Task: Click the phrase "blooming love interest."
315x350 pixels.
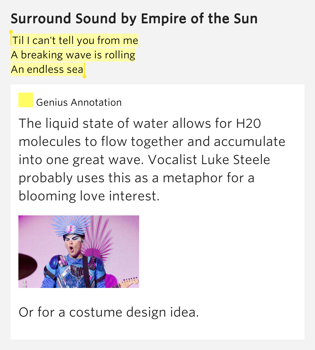Action: (89, 196)
